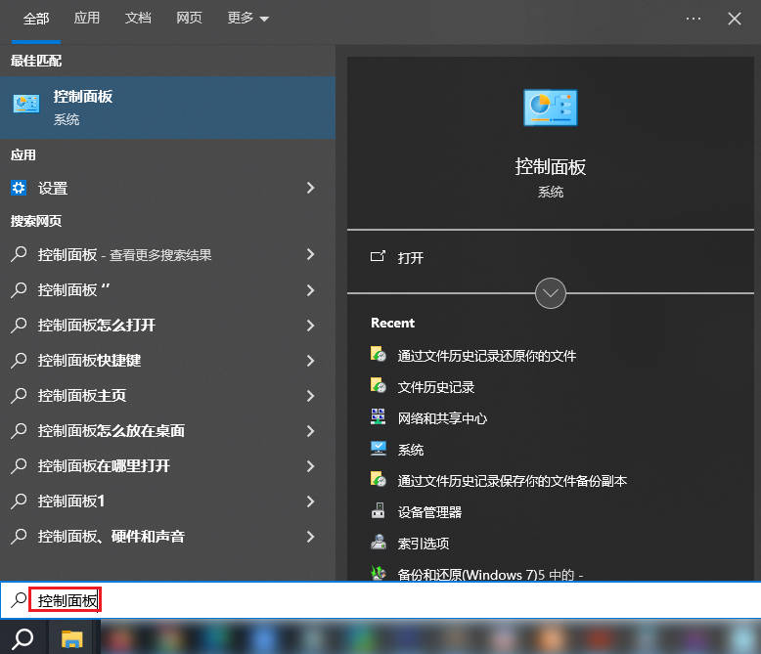Expand arrow for 控制面板 - 查看更多搜索结果
Screen dimensions: 761x654
coord(311,254)
